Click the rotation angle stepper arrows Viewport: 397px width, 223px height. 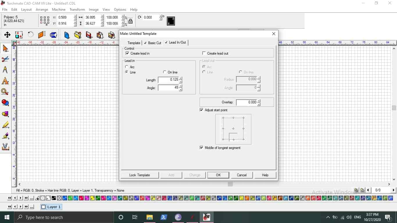[x=160, y=17]
